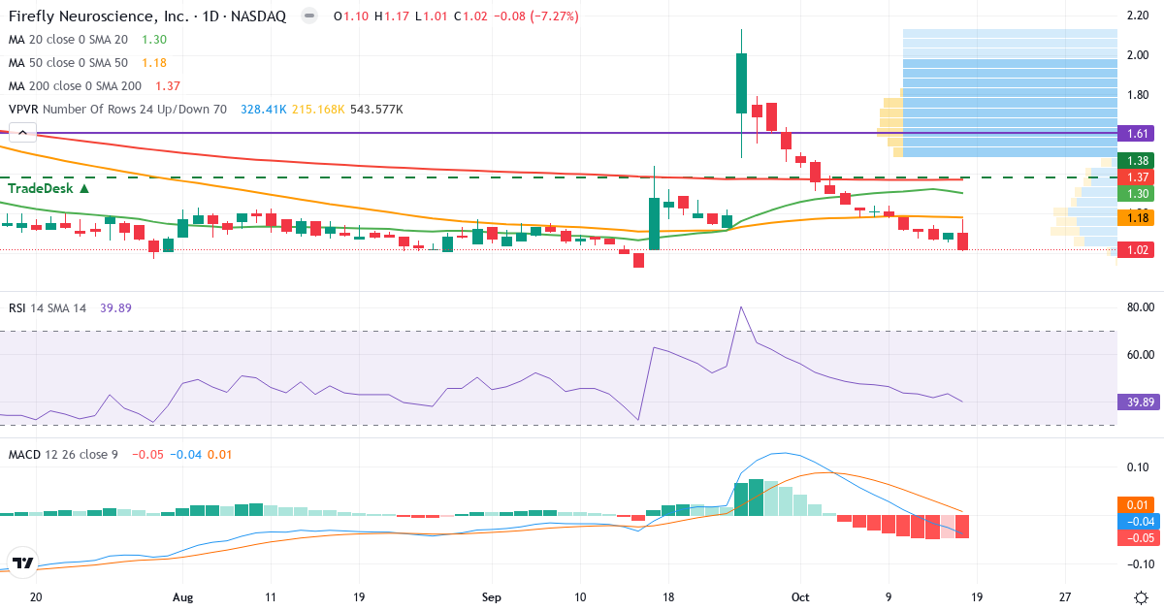Click the red -0.05 histogram label
This screenshot has width=1164, height=611.
point(1139,538)
